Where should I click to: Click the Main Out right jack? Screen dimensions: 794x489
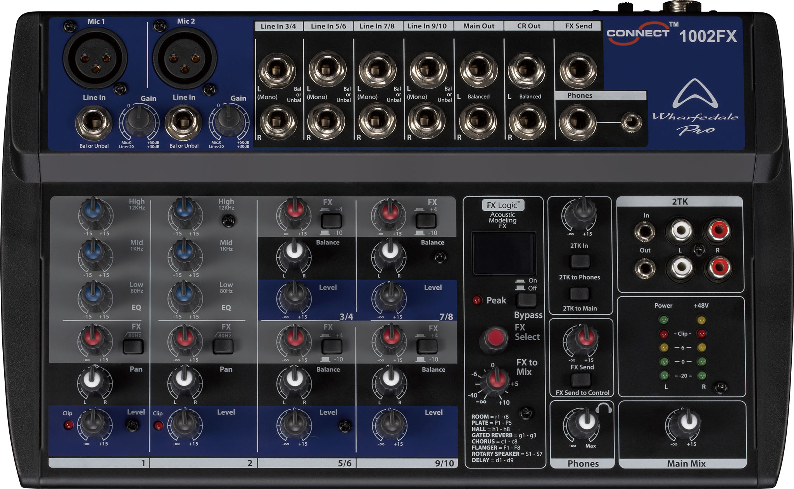478,122
